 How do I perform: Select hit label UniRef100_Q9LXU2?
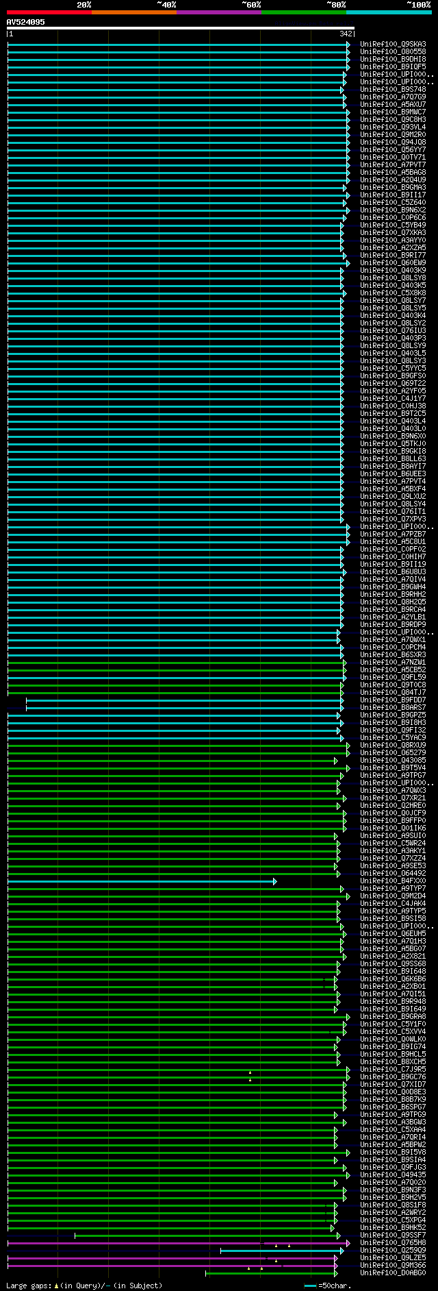[x=393, y=497]
